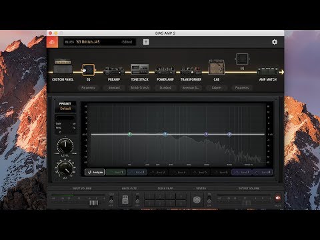This screenshot has height=240, width=320.
Task: Toggle Band 2 on the EQ
Action: pyautogui.click(x=137, y=172)
